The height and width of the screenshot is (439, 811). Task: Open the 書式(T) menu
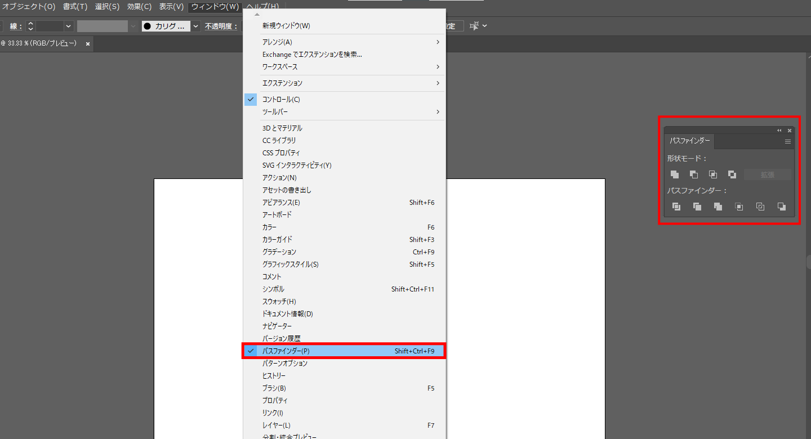pos(75,6)
